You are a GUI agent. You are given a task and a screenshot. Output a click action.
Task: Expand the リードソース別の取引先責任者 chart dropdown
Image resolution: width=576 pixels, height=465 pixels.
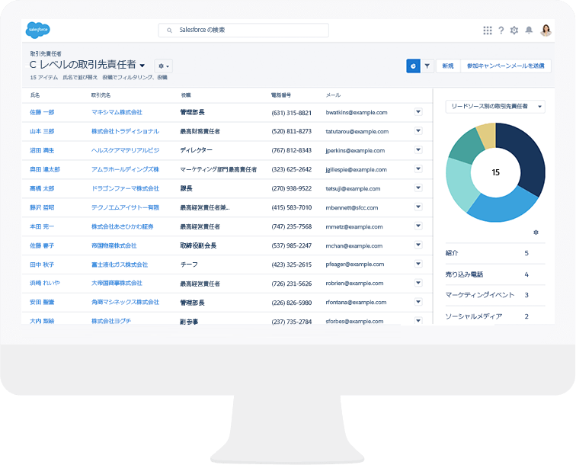[495, 107]
